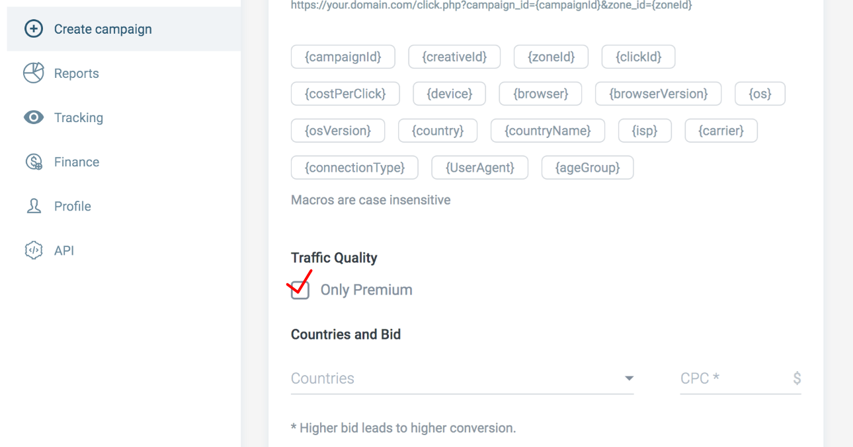Choose the {countryName} macro
853x447 pixels.
point(548,131)
